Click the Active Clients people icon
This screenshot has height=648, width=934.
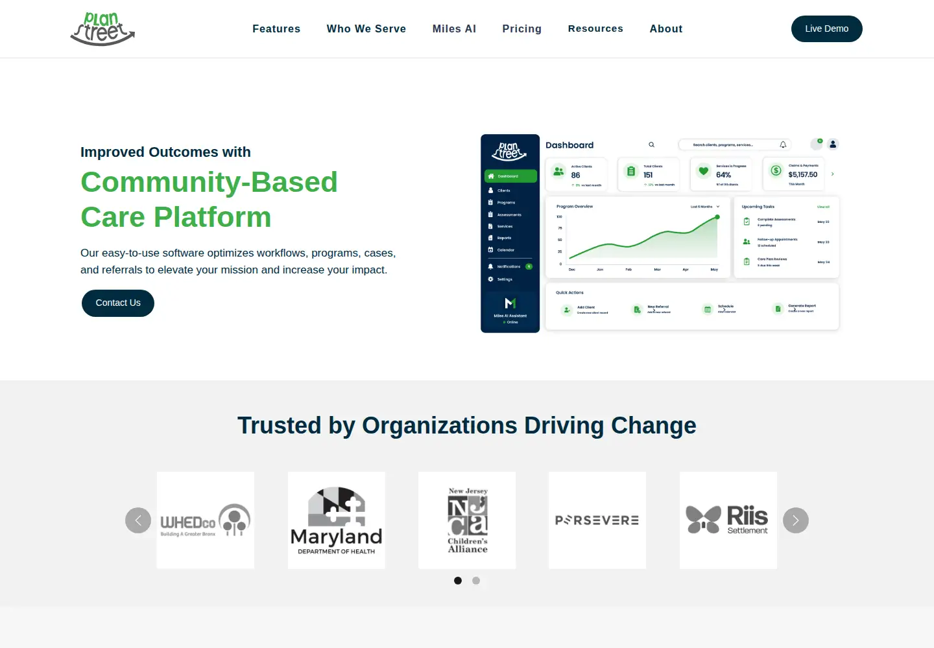pos(558,171)
